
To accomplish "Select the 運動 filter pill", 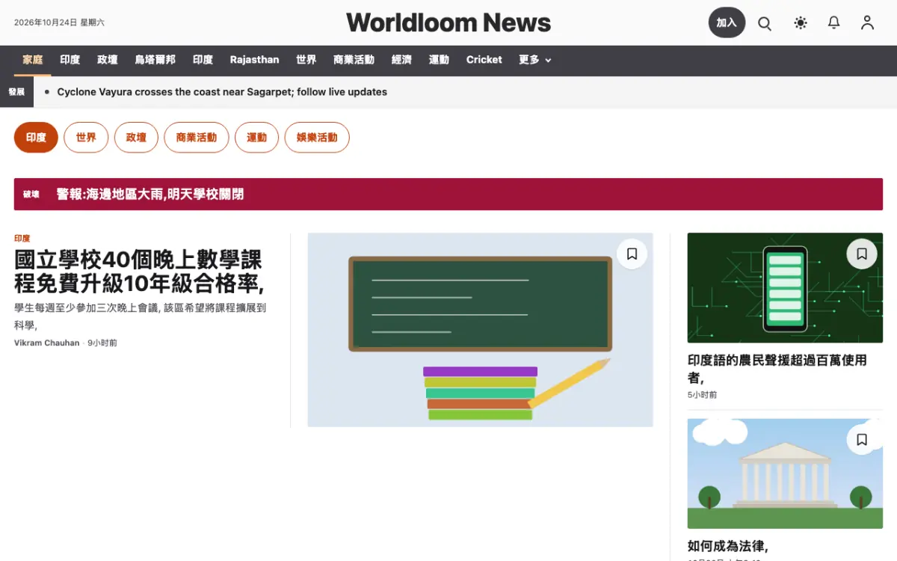I will (256, 138).
